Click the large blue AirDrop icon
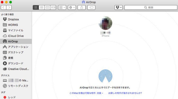 tap(106, 76)
